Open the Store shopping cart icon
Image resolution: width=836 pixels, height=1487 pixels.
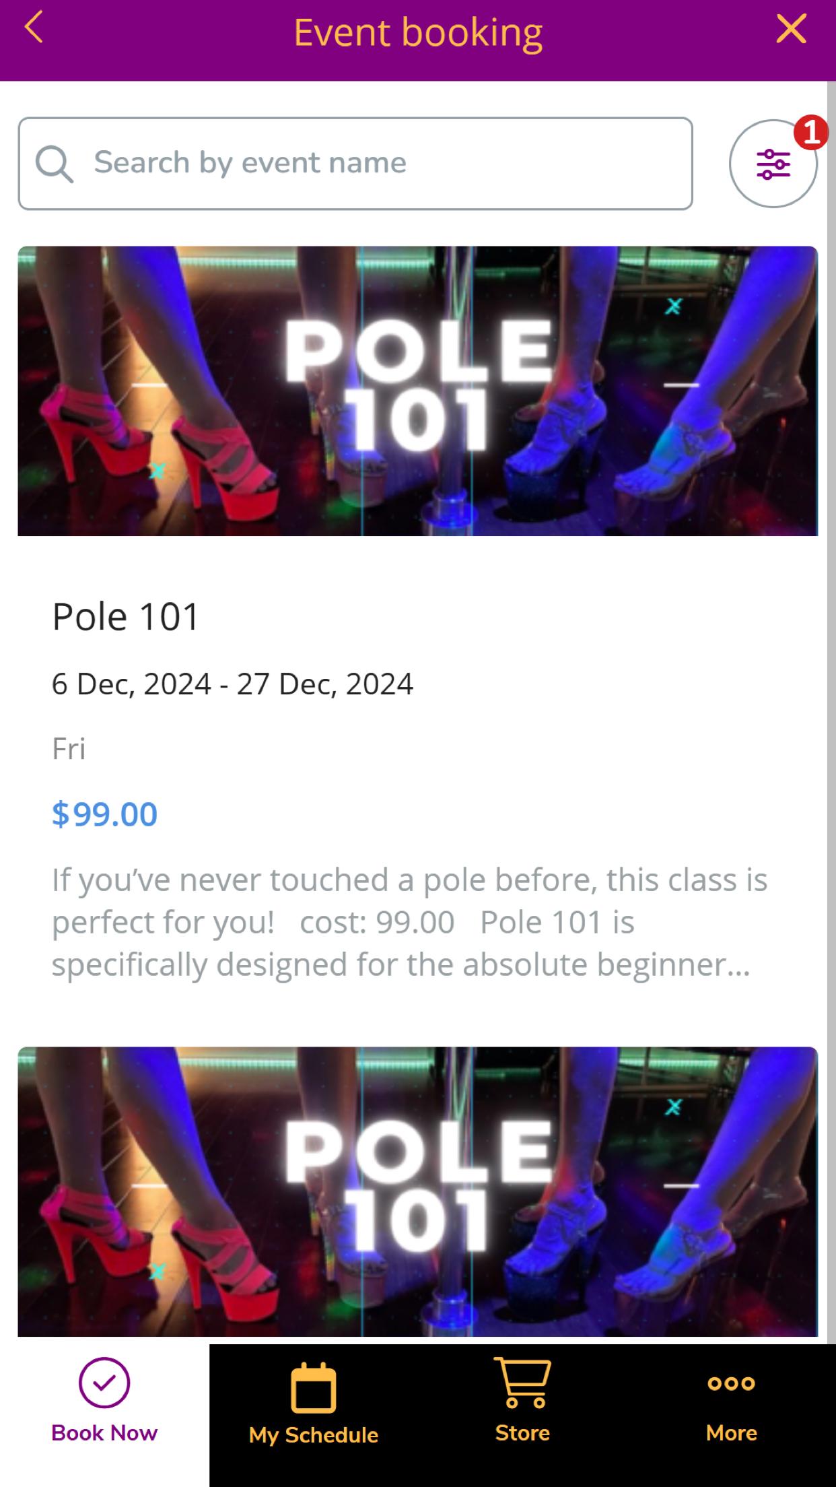[523, 1383]
